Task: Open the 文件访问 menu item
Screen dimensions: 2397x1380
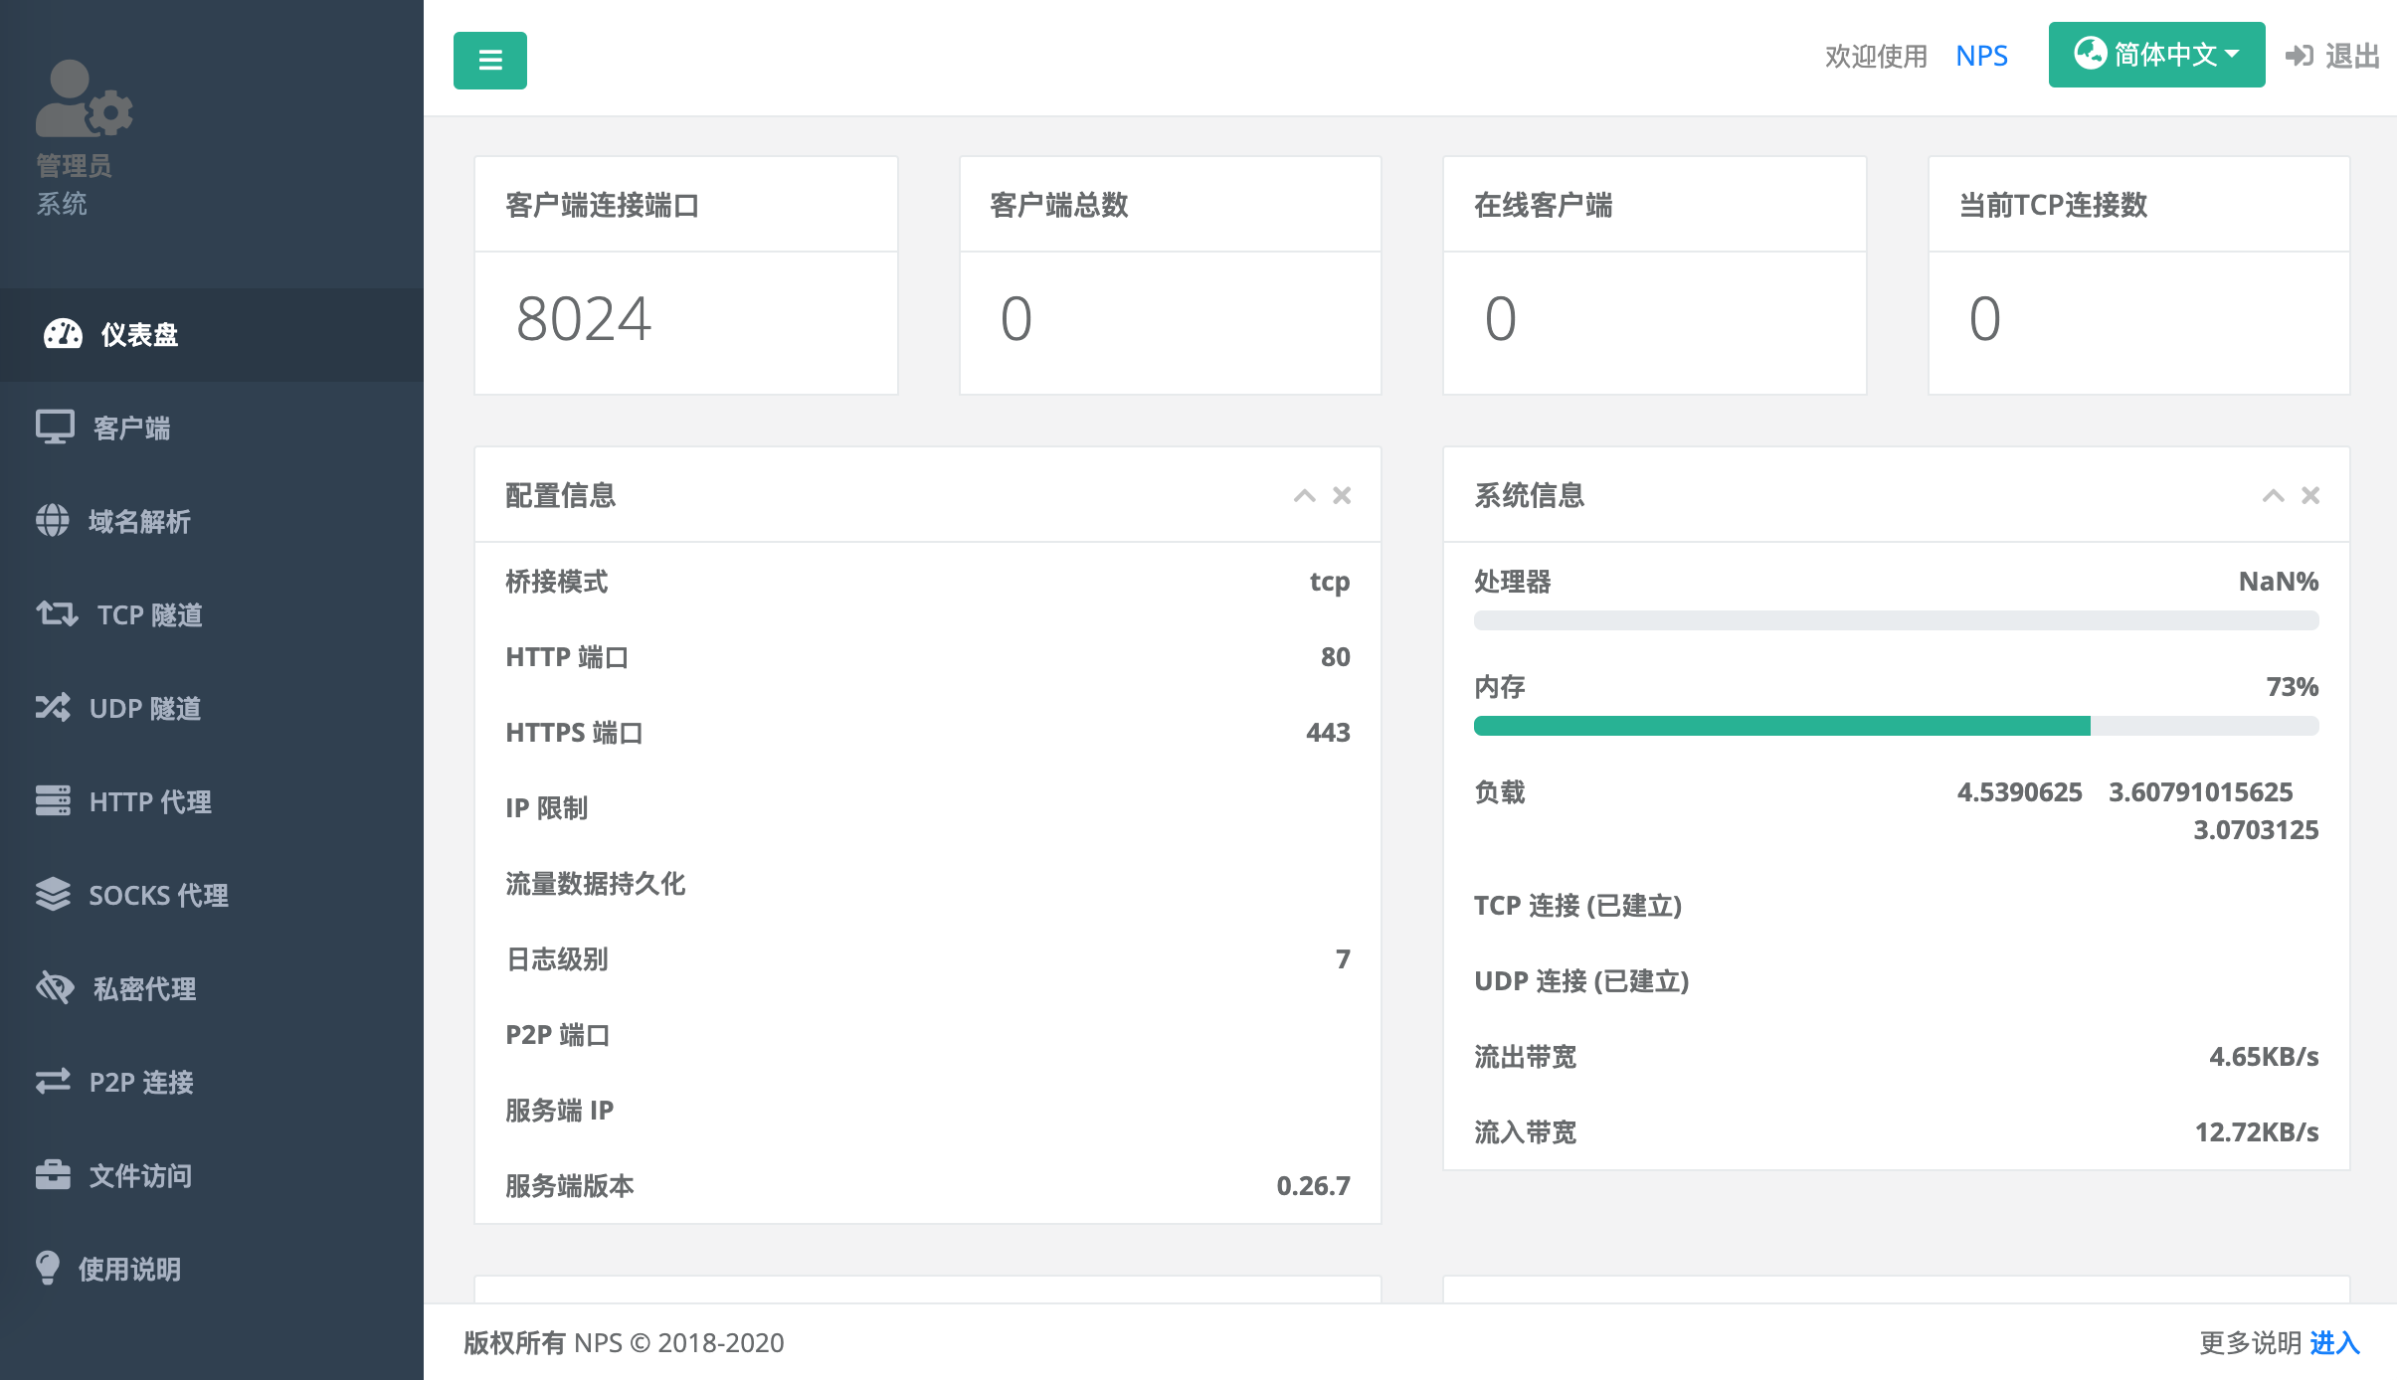Action: [139, 1175]
